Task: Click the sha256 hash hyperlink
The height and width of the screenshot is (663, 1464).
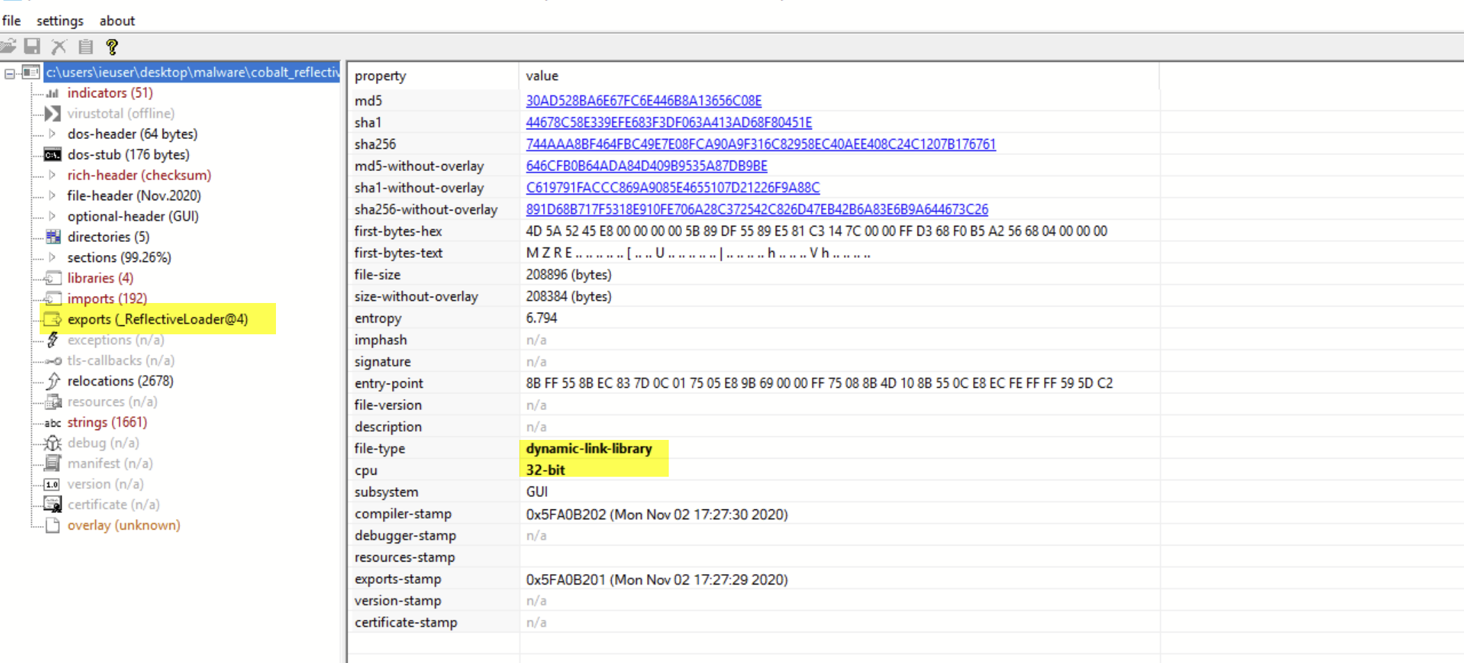Action: [x=760, y=144]
